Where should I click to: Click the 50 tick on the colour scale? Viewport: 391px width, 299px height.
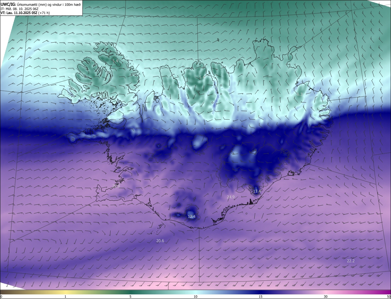389,297
